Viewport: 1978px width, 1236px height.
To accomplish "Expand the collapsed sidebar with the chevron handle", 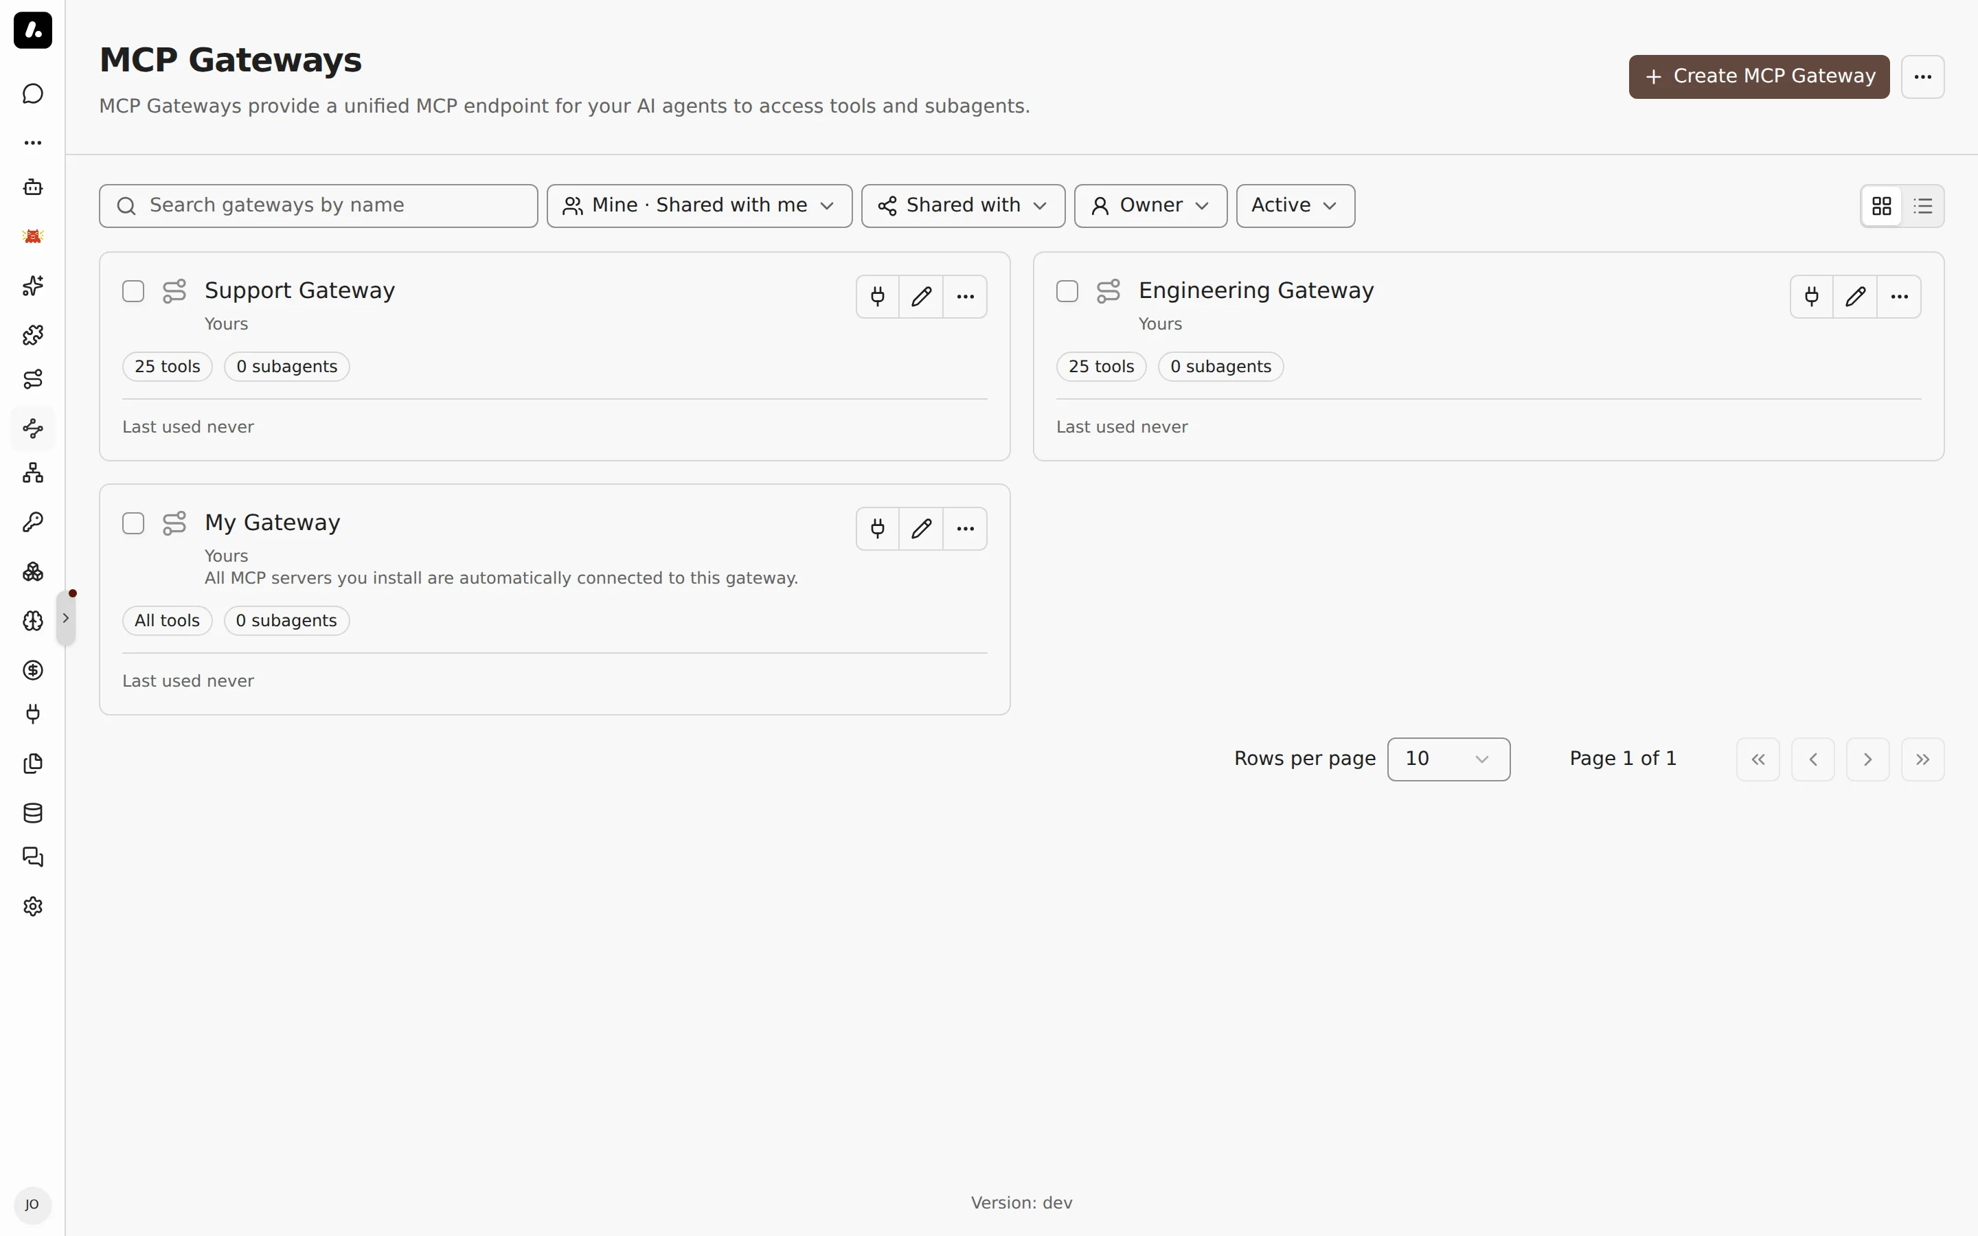I will (65, 619).
